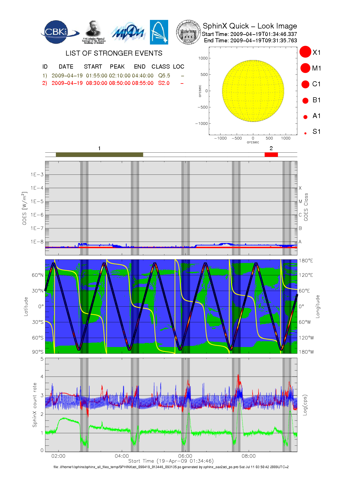
Task: Click the olive event 1 timeline bar
Action: pyautogui.click(x=99, y=155)
